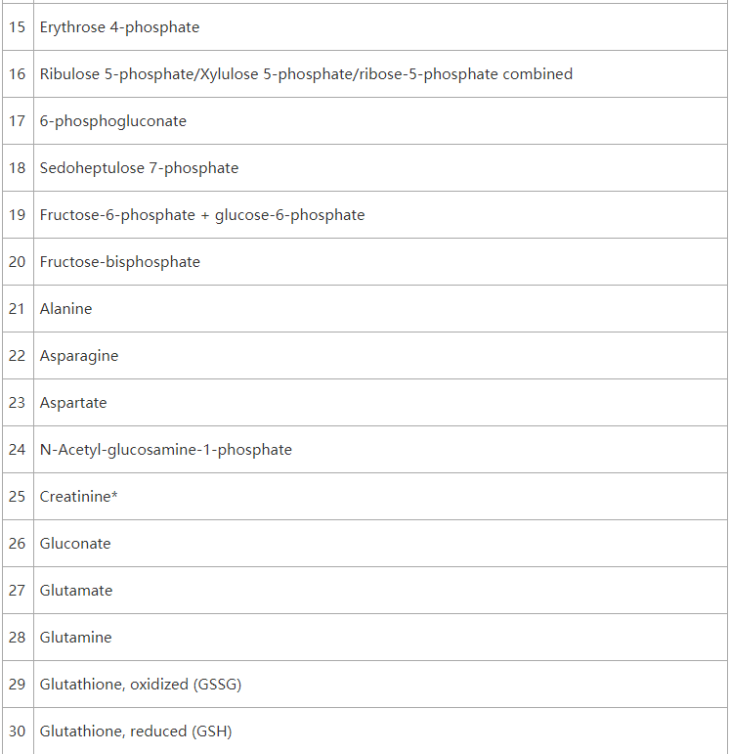Viewport: 730px width, 754px height.
Task: Select the Glutamate entry
Action: pos(76,590)
